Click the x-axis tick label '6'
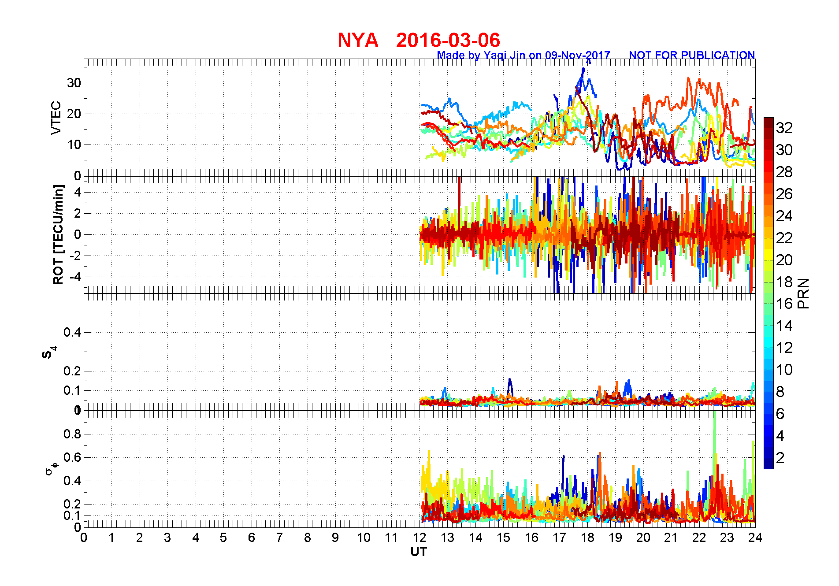Image resolution: width=839 pixels, height=586 pixels. click(252, 538)
